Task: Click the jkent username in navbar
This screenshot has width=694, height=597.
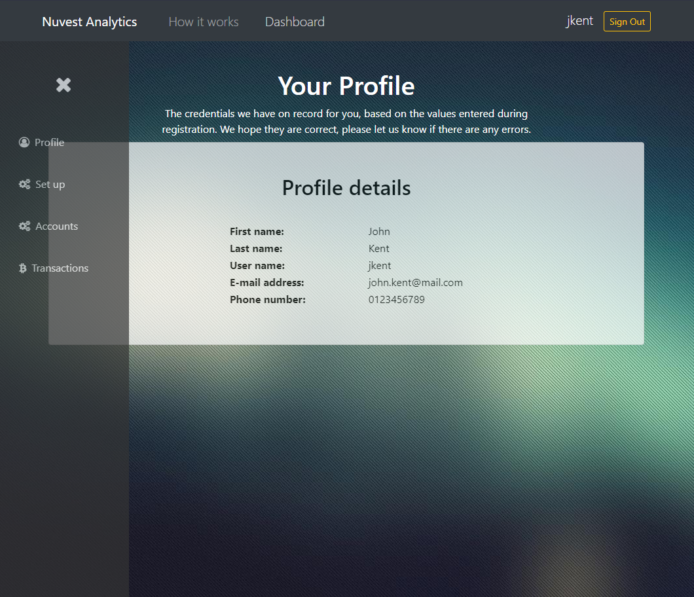Action: 579,21
